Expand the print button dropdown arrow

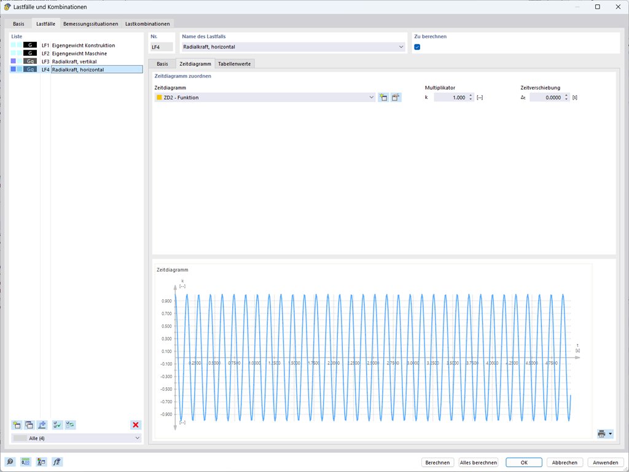[x=611, y=434]
